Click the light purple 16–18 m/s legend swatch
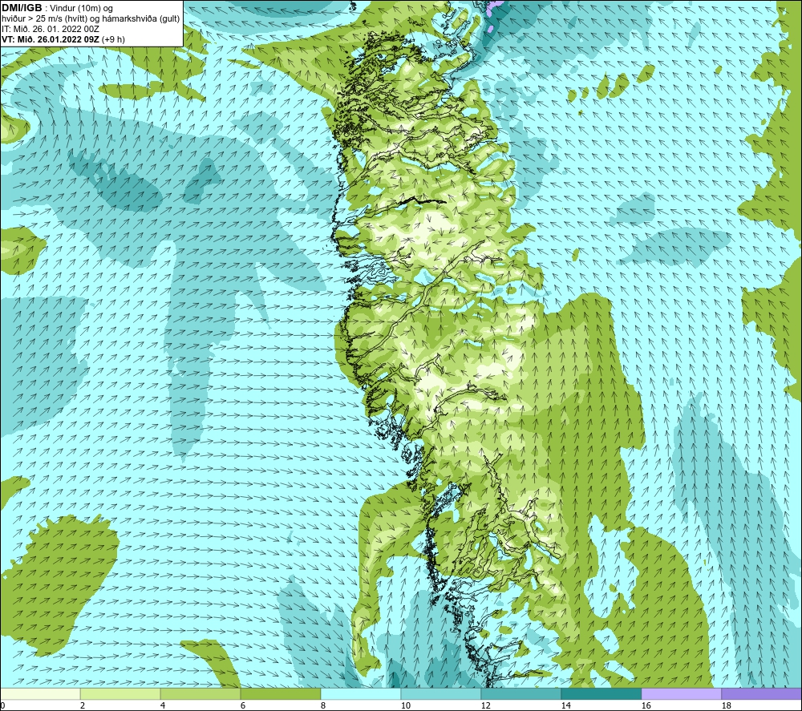The image size is (802, 711). click(x=681, y=693)
